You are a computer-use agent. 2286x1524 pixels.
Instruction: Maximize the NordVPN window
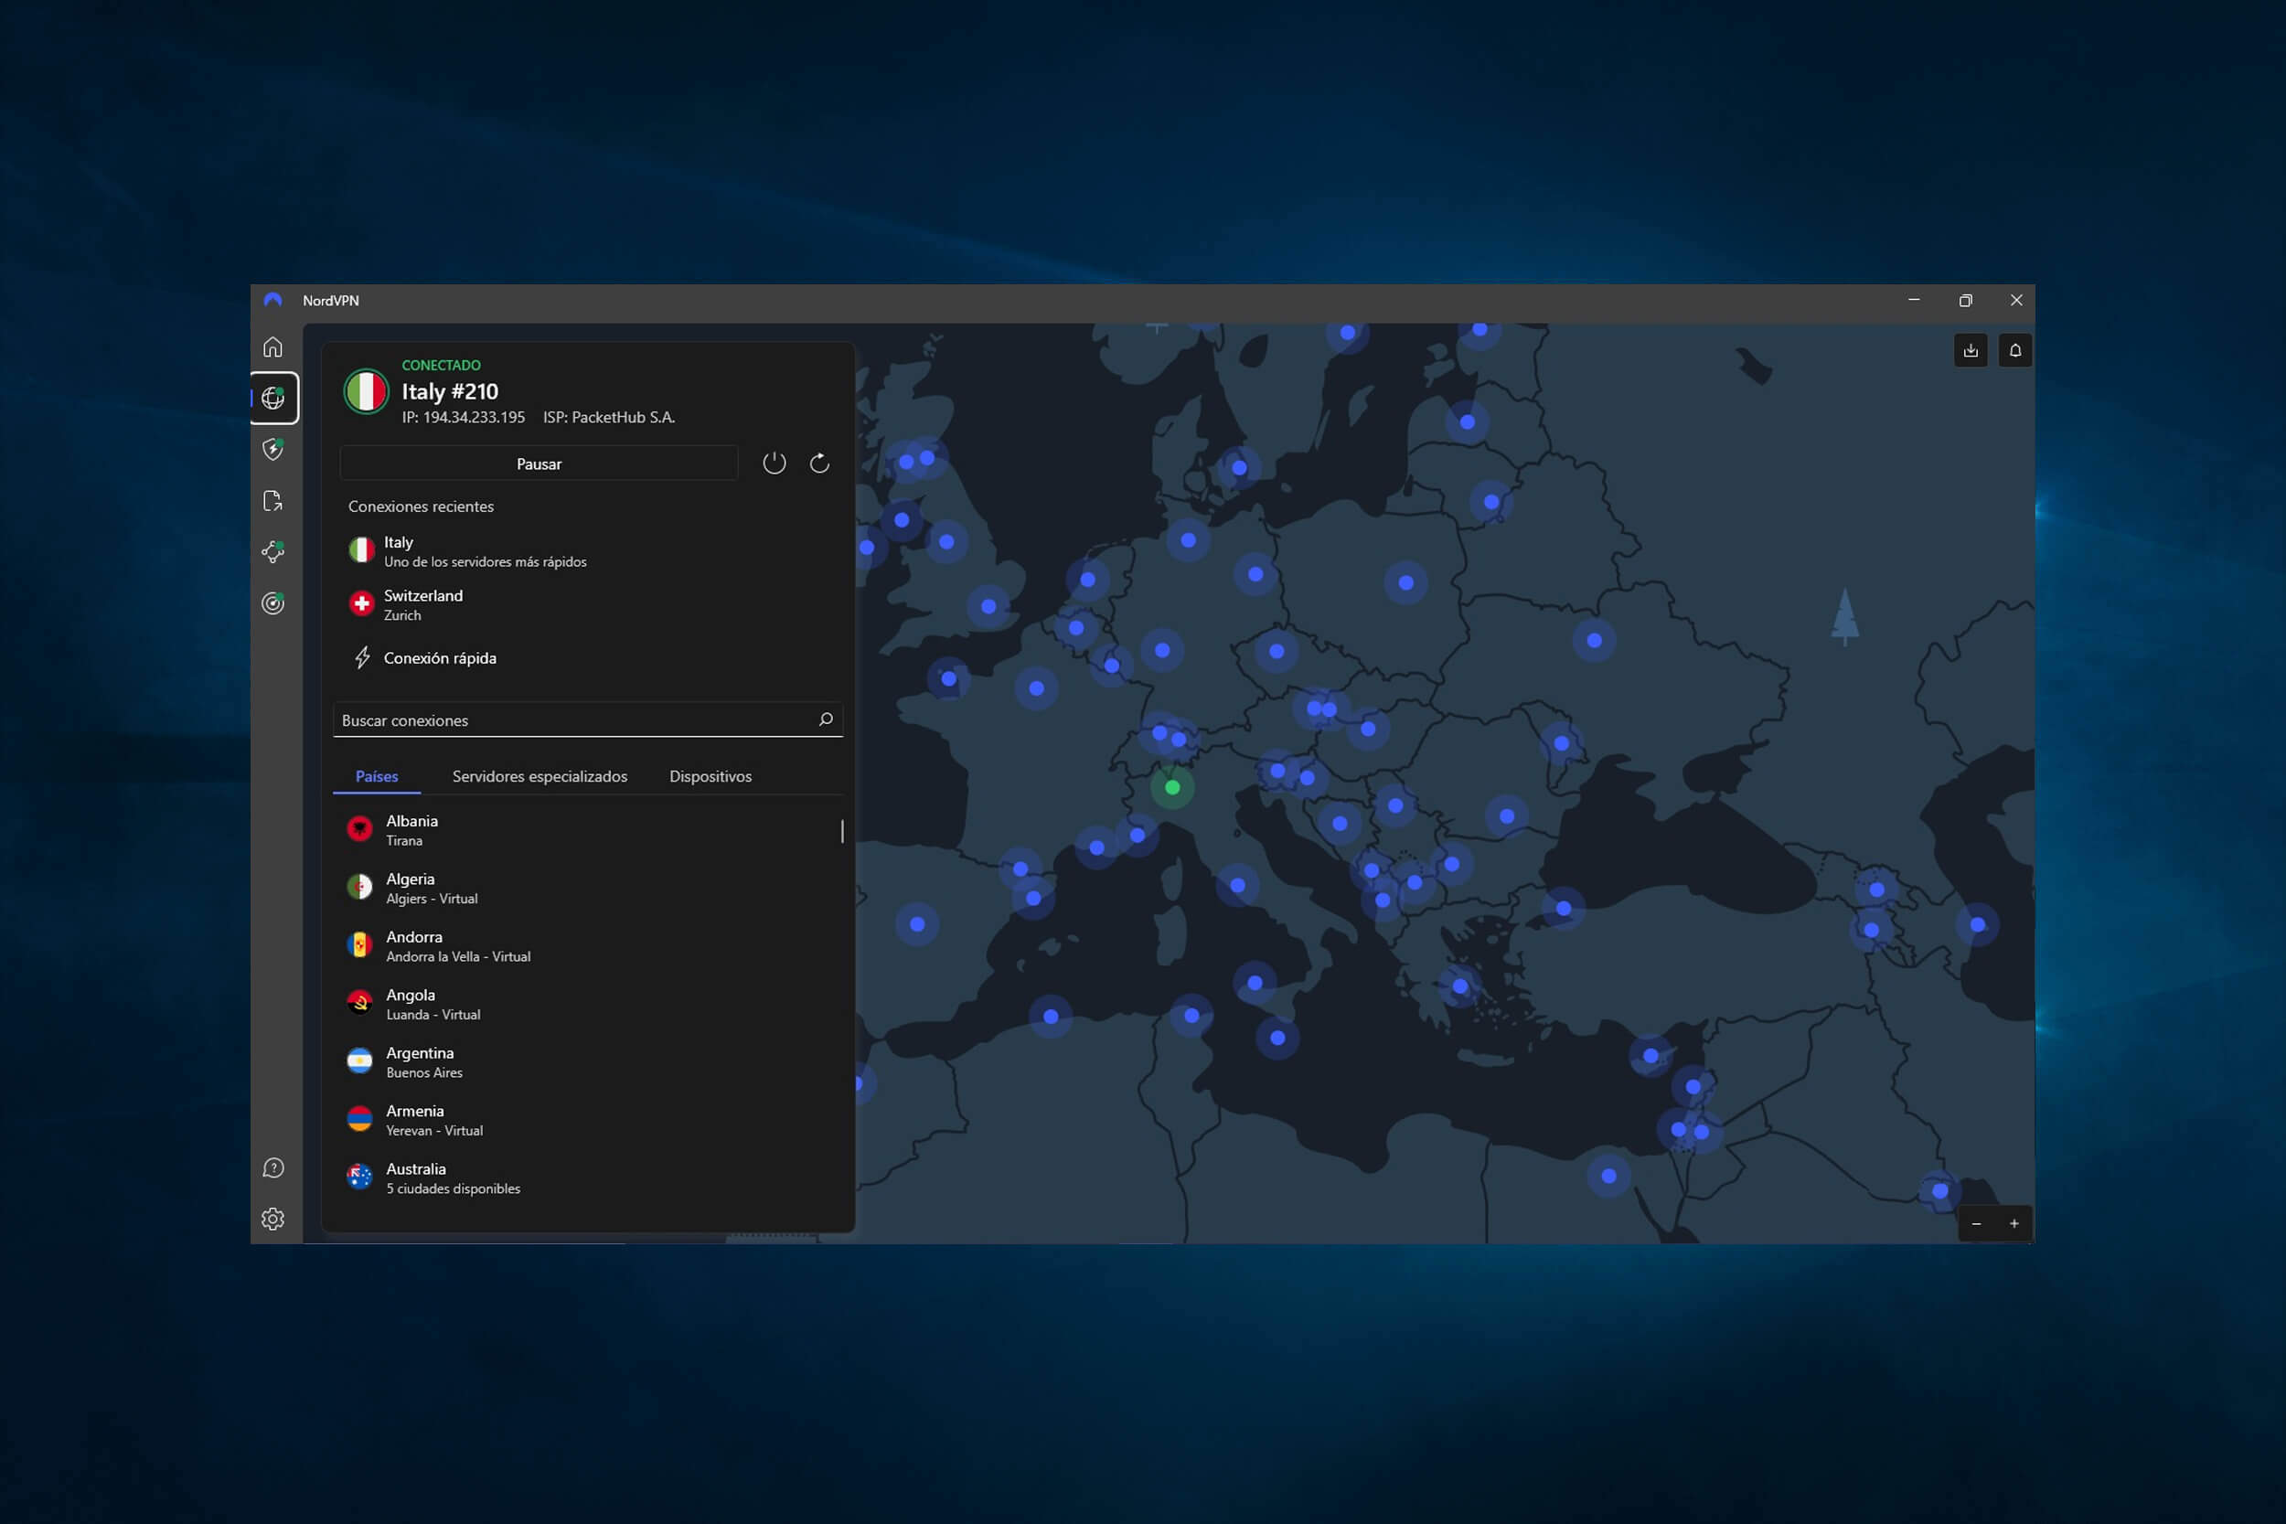click(1965, 301)
